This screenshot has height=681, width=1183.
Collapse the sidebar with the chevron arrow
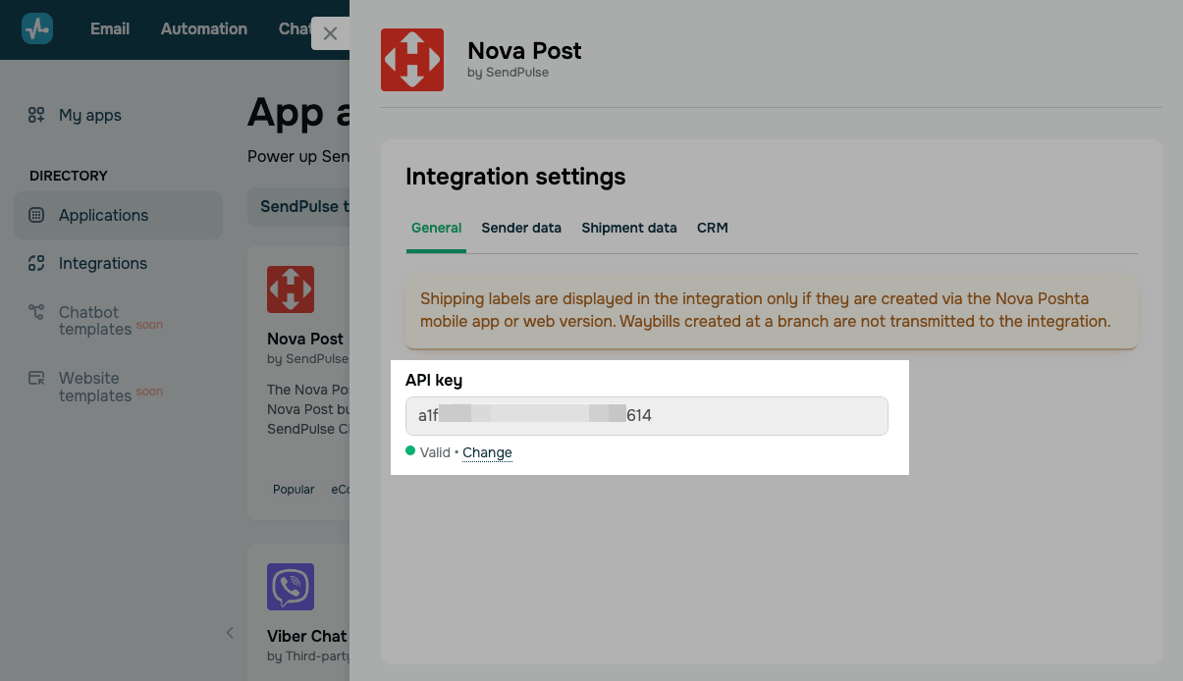click(230, 633)
